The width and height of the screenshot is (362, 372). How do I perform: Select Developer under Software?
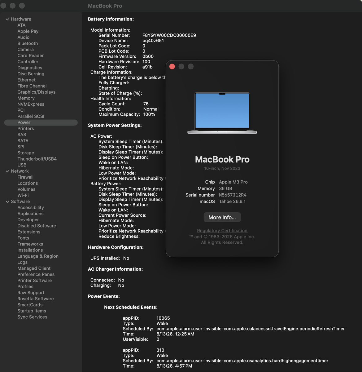[x=28, y=220]
